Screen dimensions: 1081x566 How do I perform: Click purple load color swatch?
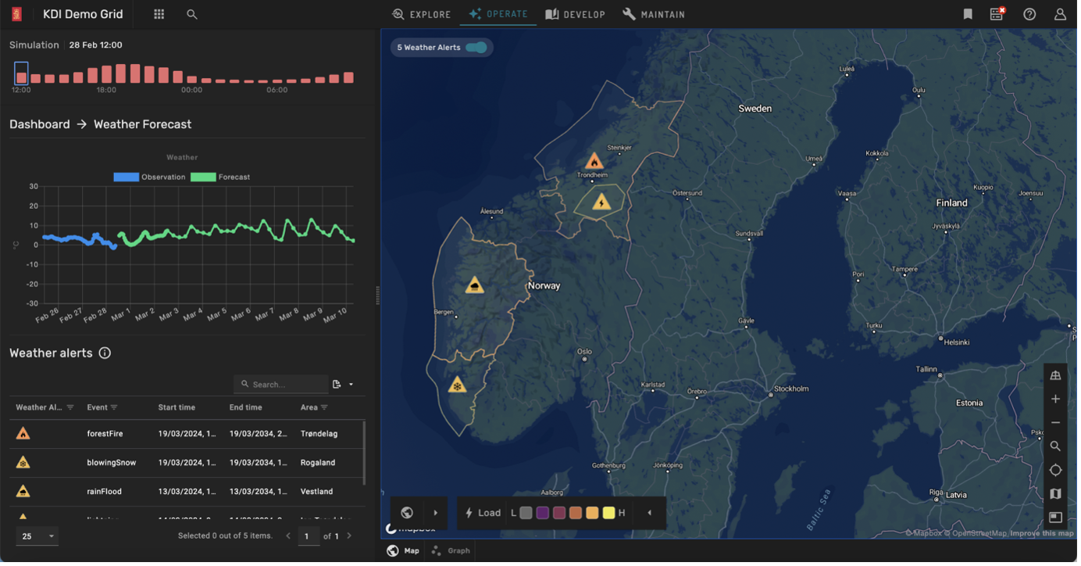point(544,514)
